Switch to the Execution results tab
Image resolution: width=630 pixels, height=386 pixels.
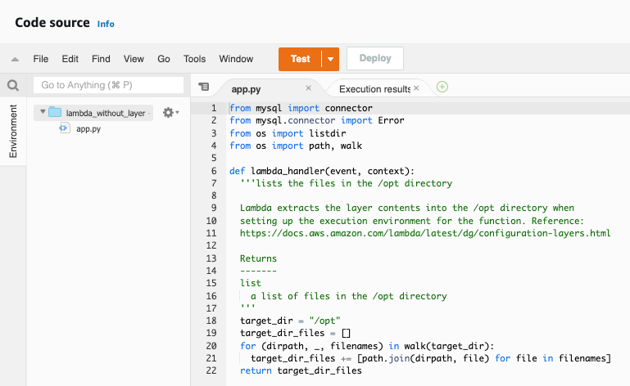coord(374,89)
